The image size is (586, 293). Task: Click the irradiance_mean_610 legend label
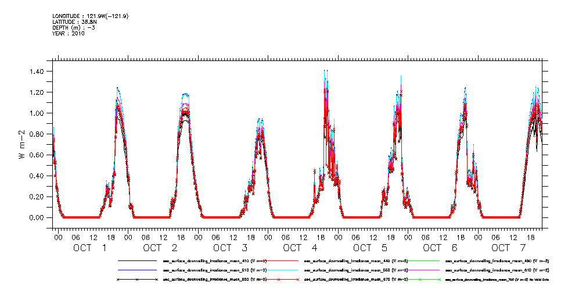click(497, 270)
